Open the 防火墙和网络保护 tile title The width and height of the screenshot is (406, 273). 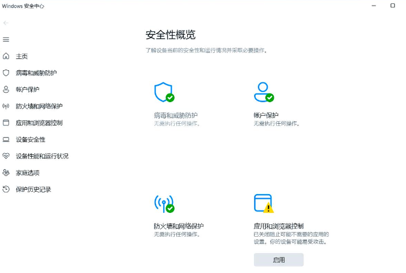point(179,226)
